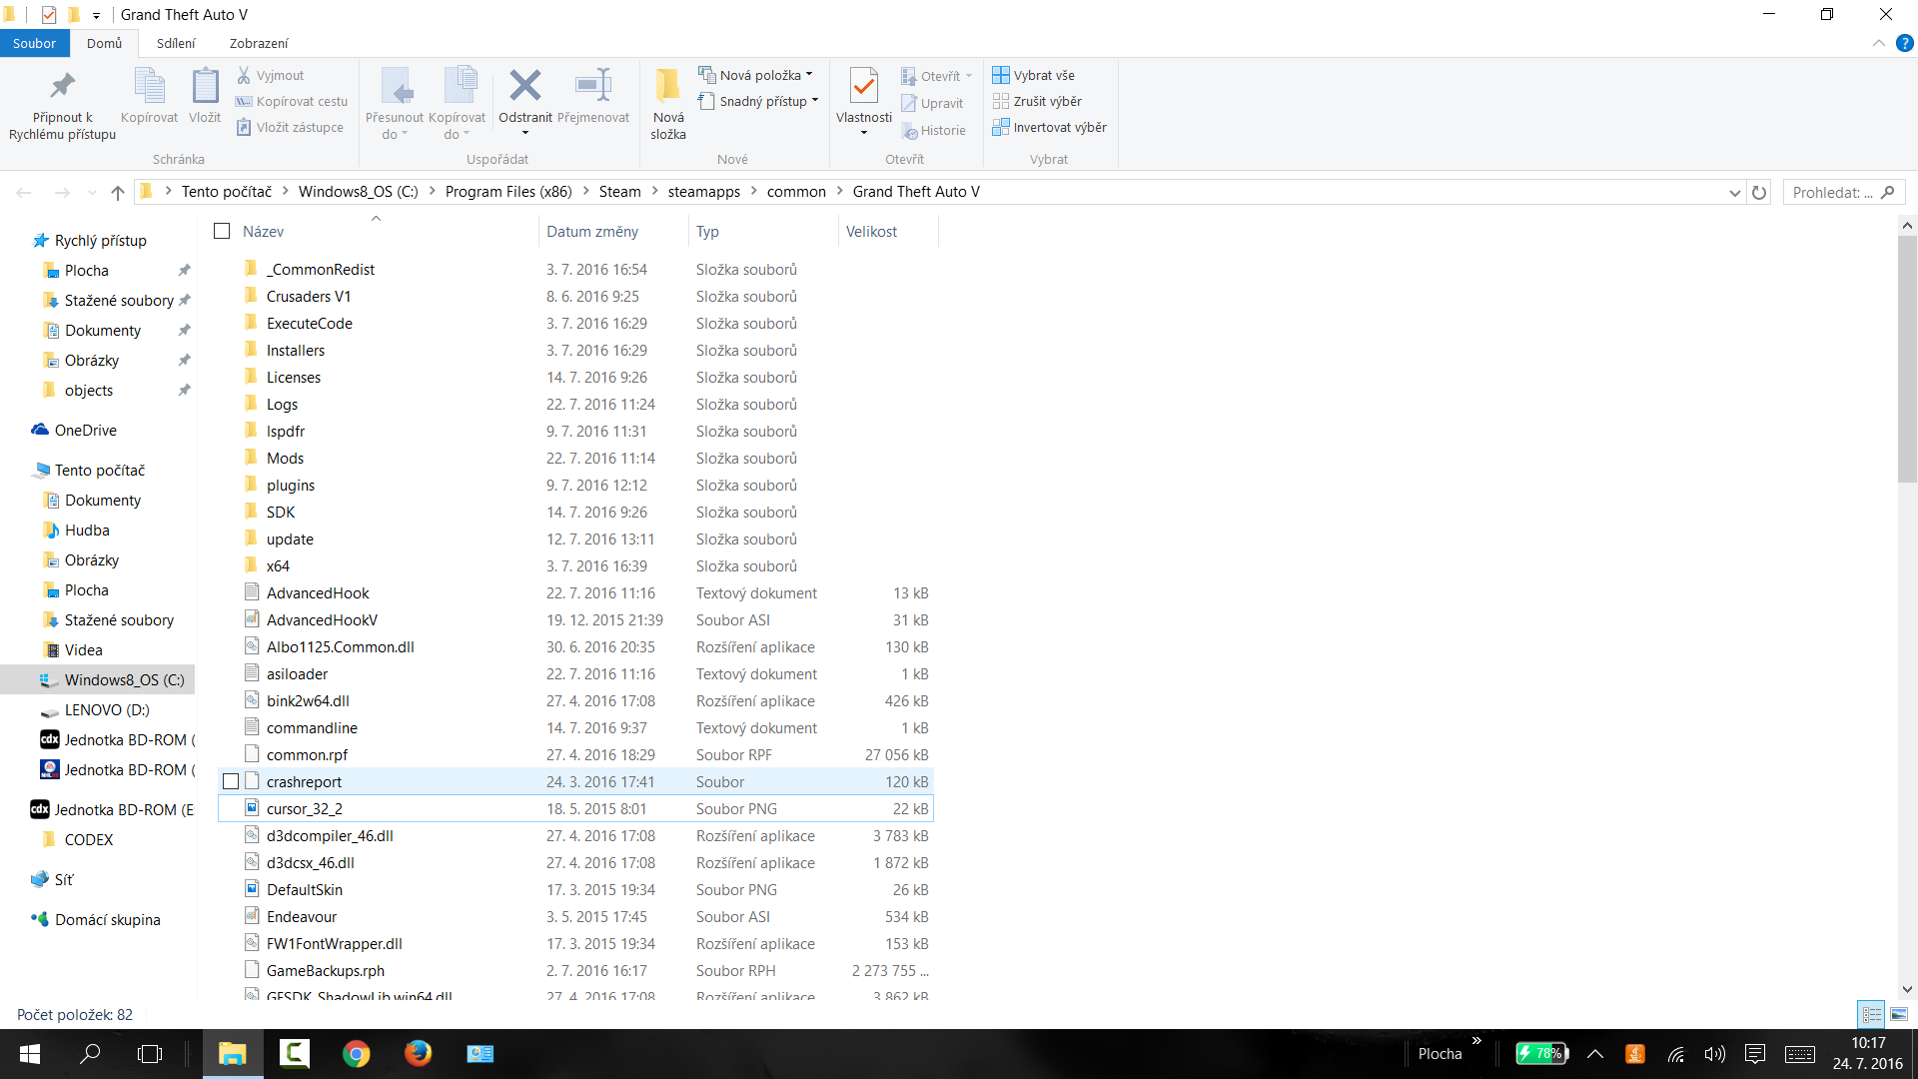Click the Odstranit delete icon
Viewport: 1918px width, 1079px height.
pos(524,87)
